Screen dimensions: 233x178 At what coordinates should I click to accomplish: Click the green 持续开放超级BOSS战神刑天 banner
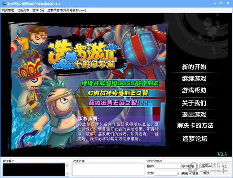120,83
